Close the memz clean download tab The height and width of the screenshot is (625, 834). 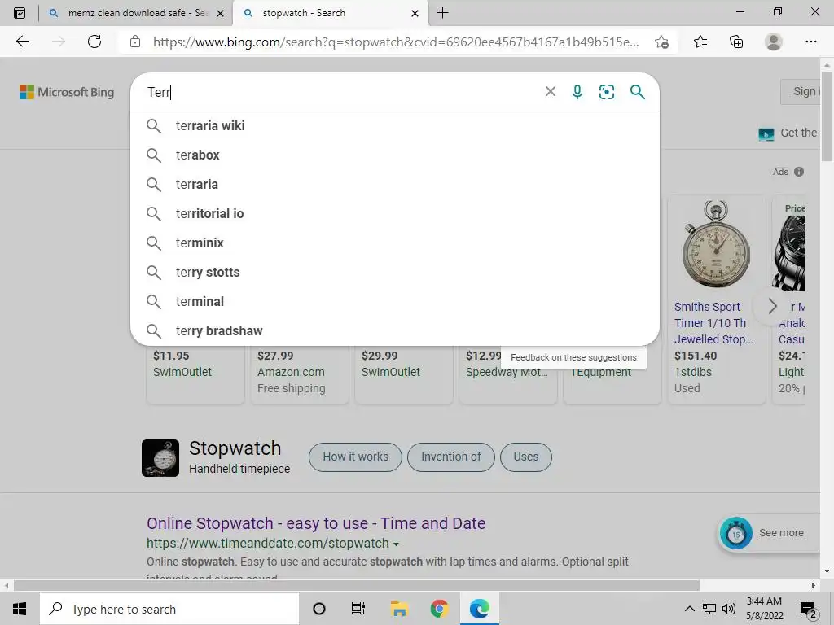click(220, 13)
